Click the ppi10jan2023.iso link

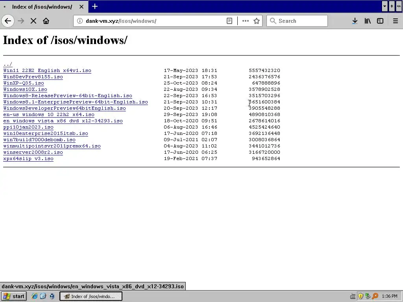28,127
